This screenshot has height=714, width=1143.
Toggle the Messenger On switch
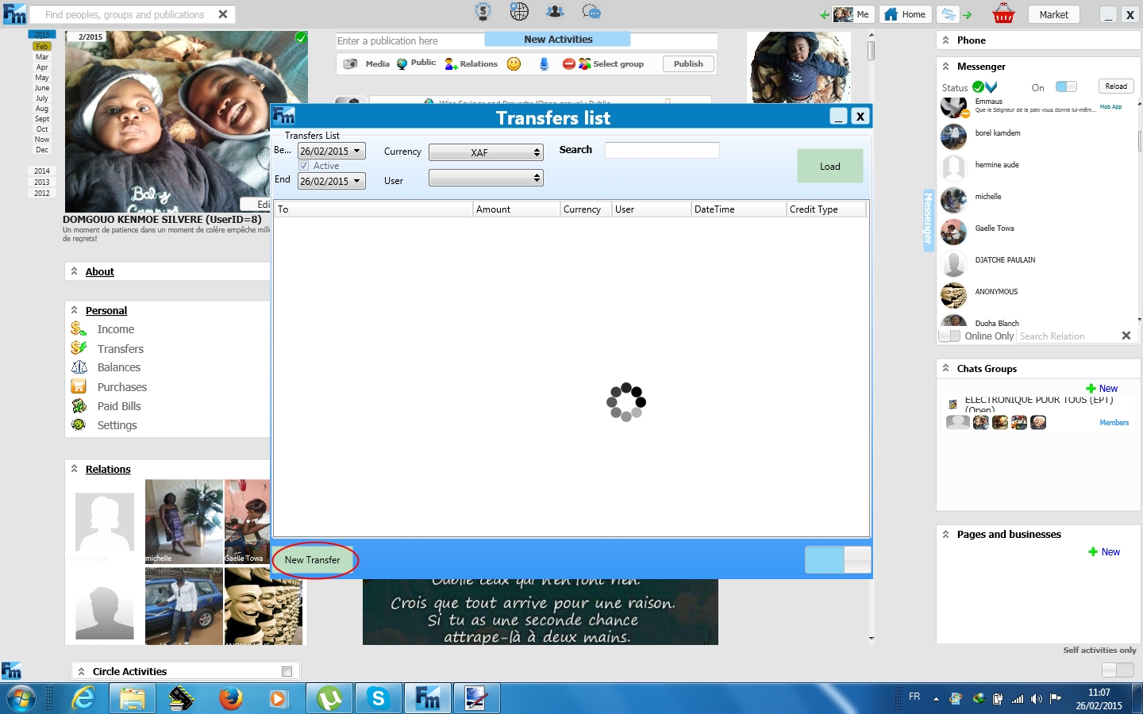tap(1066, 86)
